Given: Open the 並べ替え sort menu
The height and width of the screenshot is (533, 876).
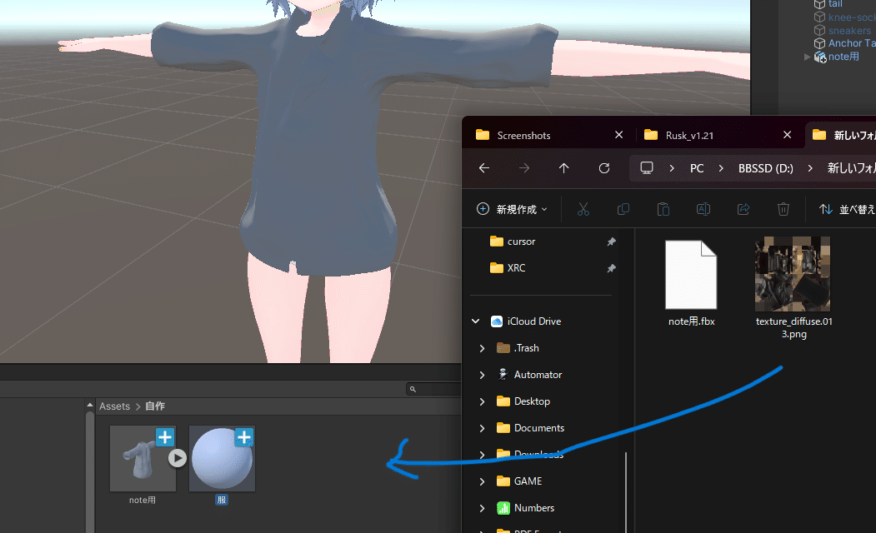Looking at the screenshot, I should [846, 209].
